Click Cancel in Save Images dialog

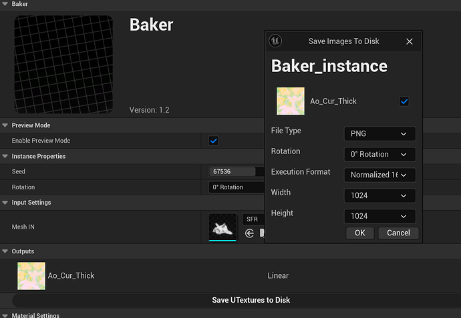[398, 233]
